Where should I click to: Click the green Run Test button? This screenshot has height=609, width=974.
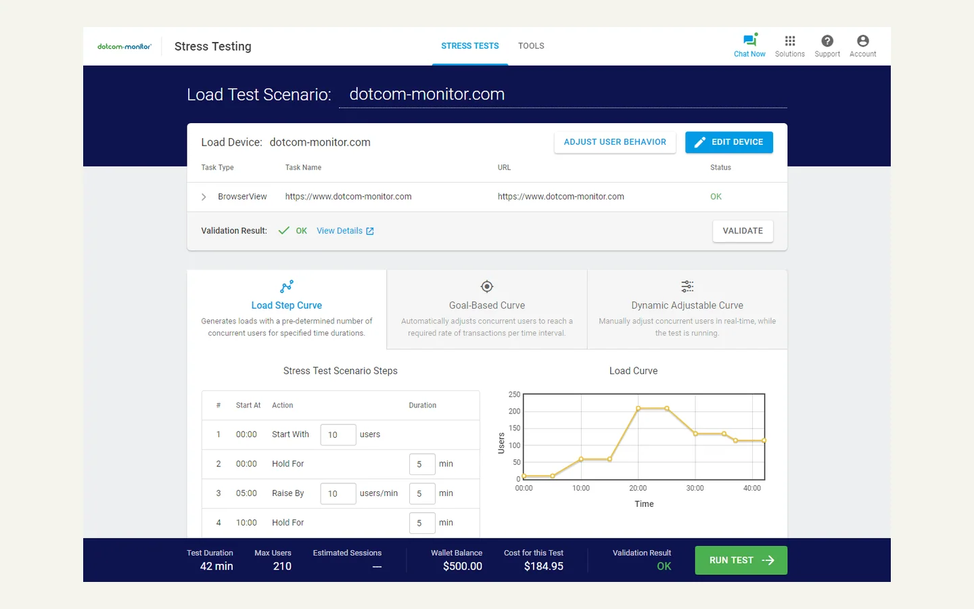click(741, 560)
